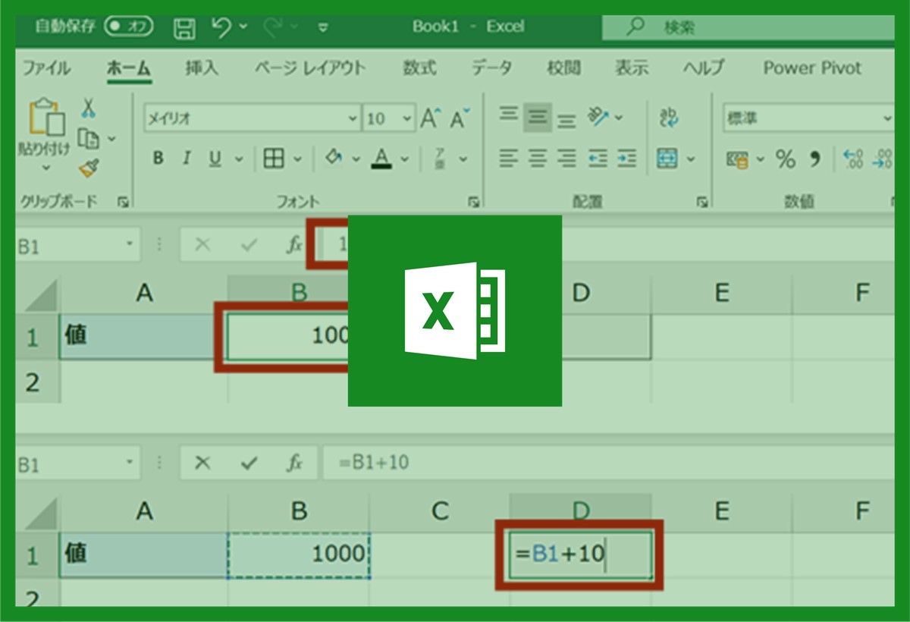The height and width of the screenshot is (622, 910).
Task: Click the percent style icon
Action: pos(785,159)
